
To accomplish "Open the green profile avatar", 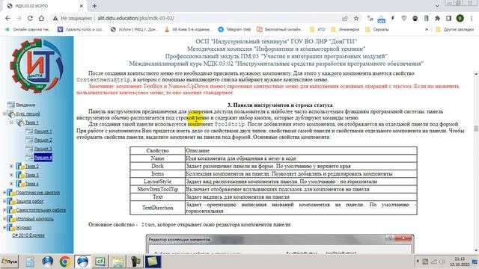I will tap(460, 18).
